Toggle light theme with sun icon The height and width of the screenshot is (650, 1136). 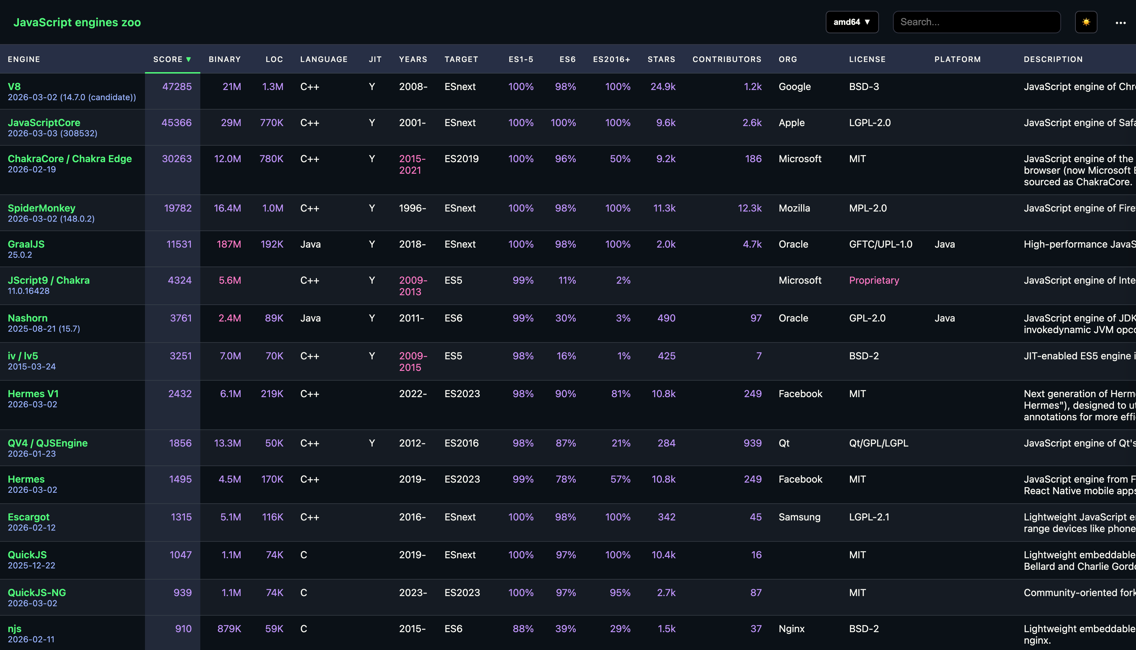click(1086, 22)
